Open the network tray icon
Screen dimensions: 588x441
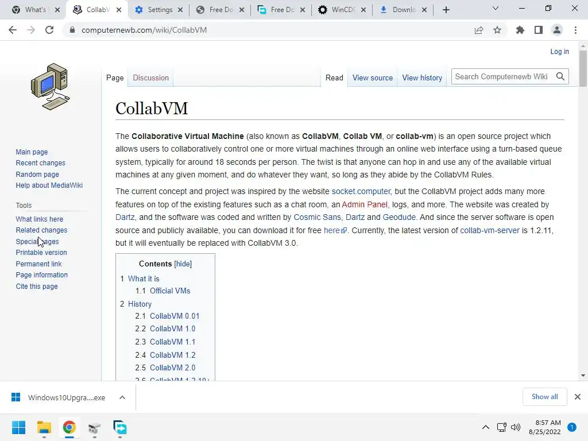point(501,427)
